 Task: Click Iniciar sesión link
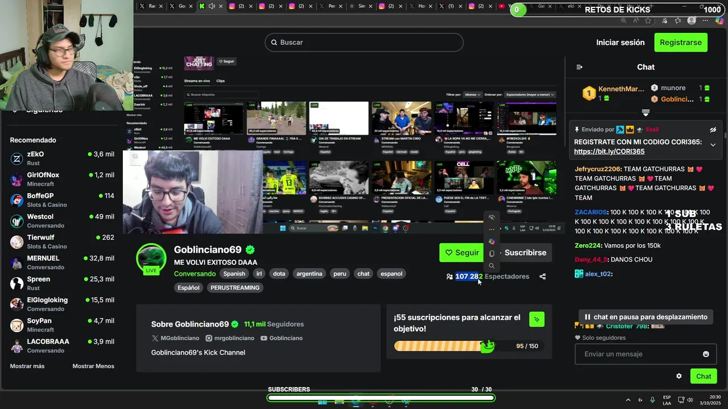[621, 43]
